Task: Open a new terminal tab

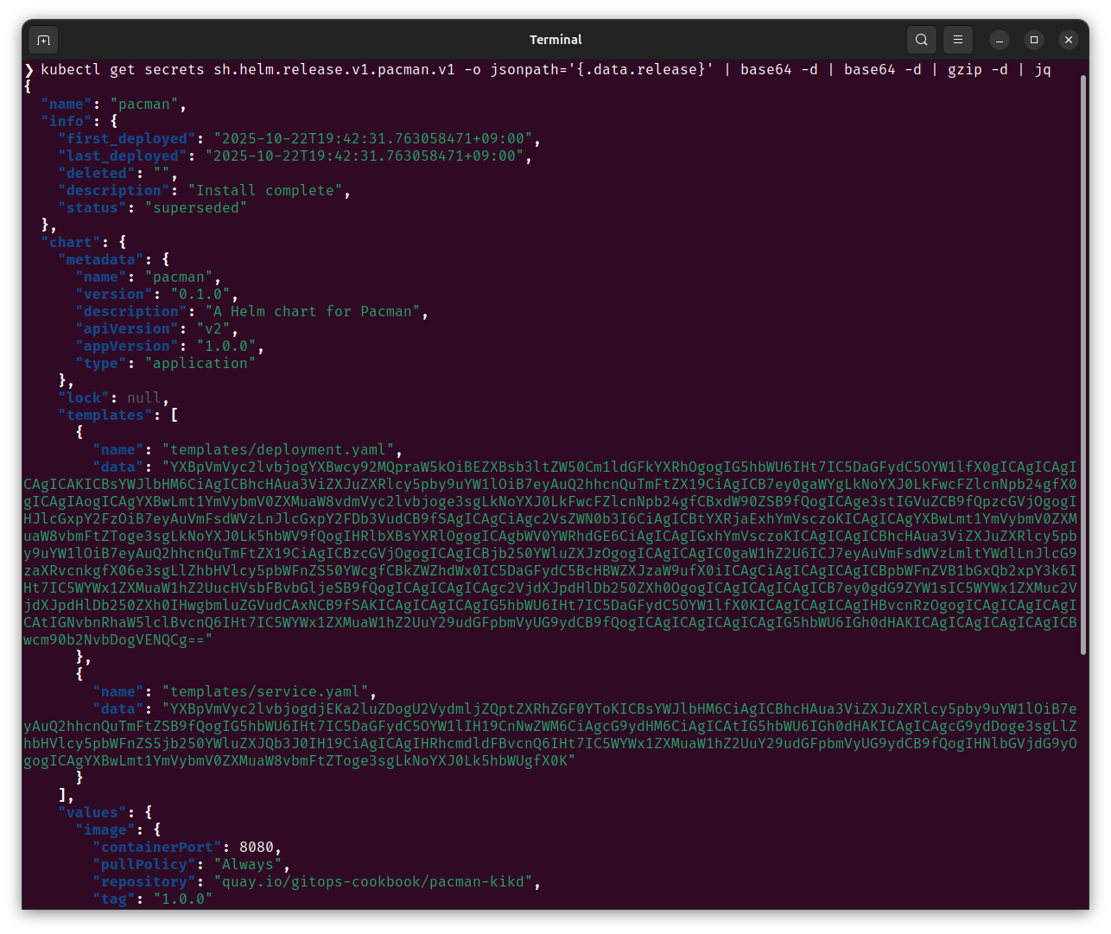Action: click(43, 40)
